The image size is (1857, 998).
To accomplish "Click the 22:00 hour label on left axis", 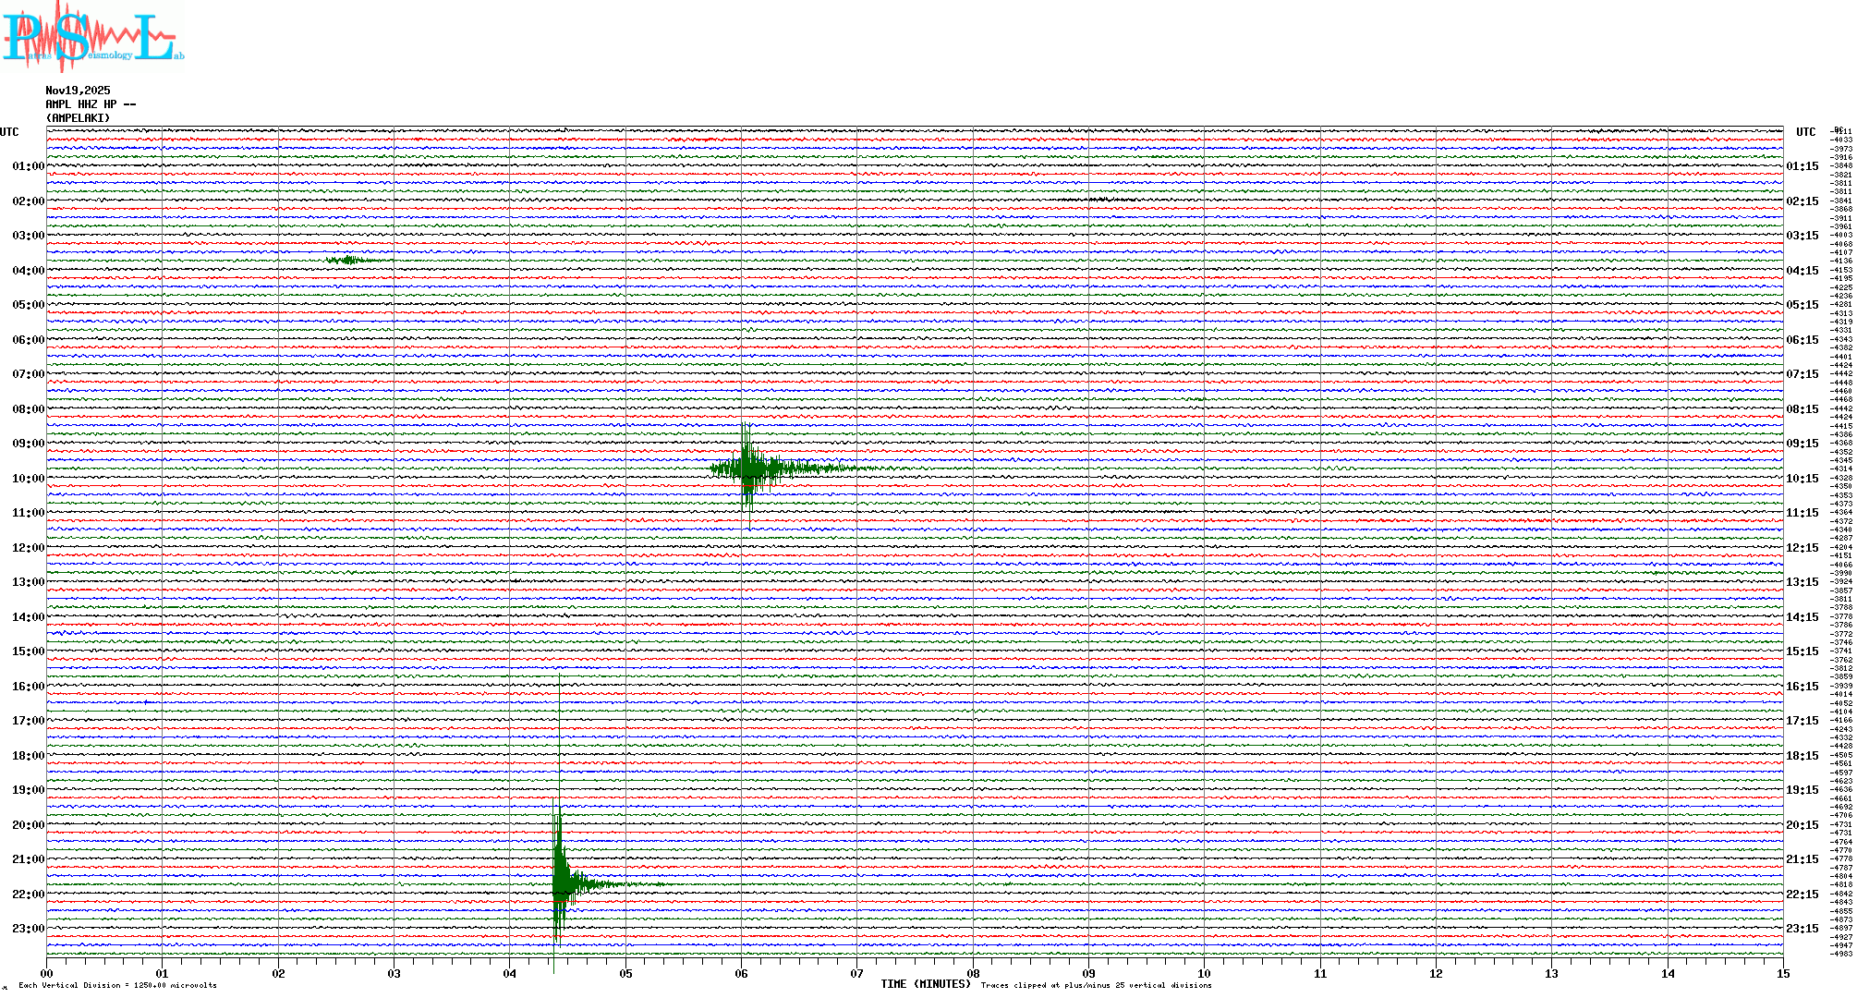I will click(28, 895).
